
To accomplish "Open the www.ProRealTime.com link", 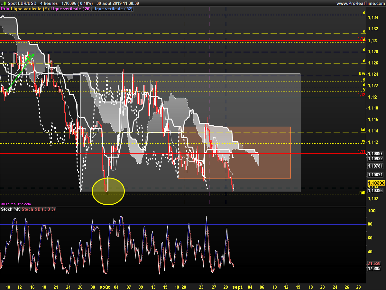I will [360, 3].
